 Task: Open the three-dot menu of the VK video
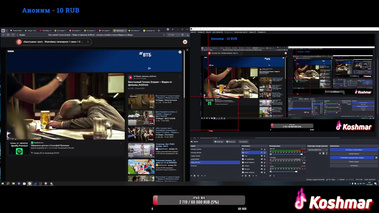[180, 77]
